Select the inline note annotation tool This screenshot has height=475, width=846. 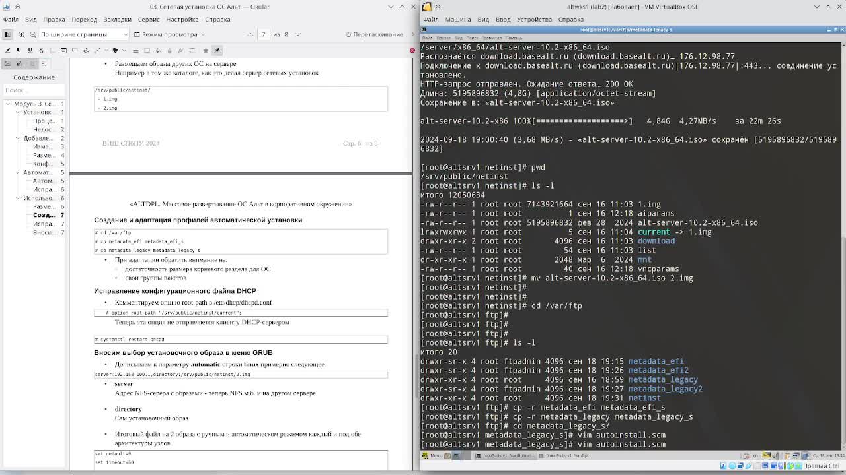(x=63, y=50)
